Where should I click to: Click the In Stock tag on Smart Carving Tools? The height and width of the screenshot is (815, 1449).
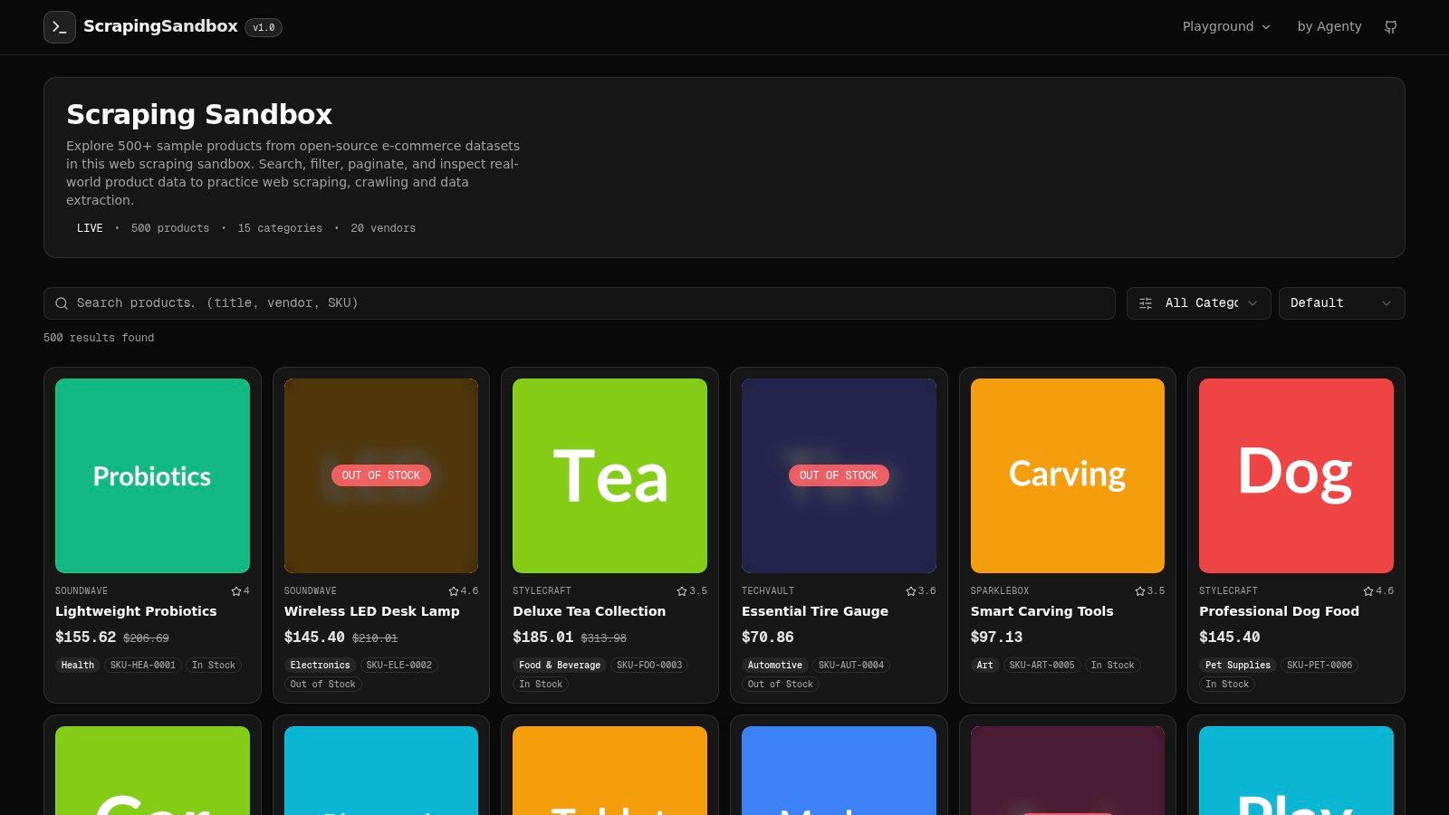(1112, 666)
